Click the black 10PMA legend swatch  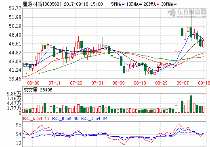[141, 4]
